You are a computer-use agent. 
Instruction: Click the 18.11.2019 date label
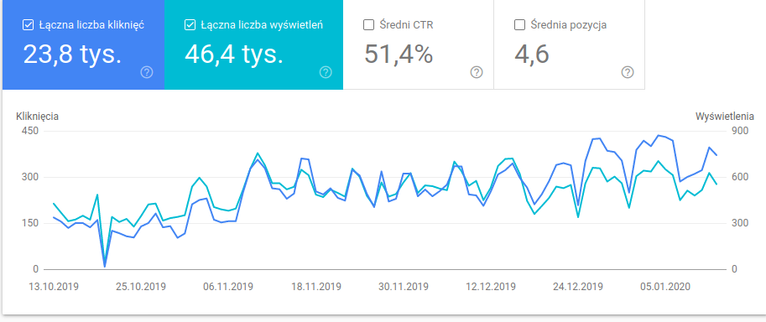tap(316, 286)
